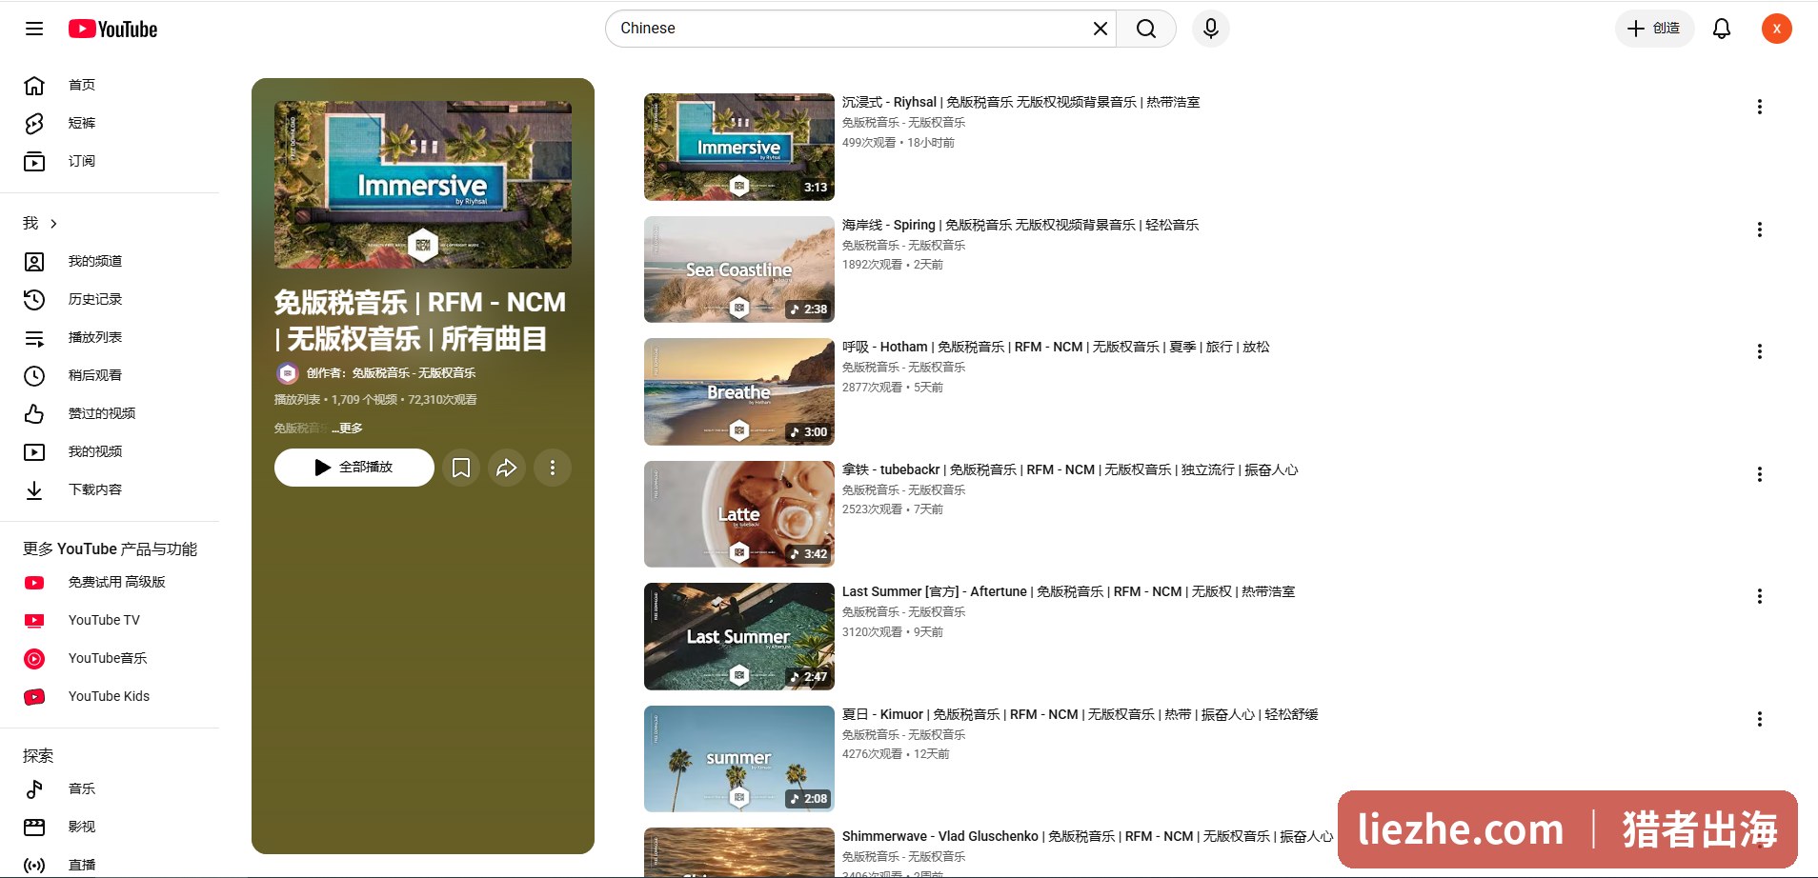Viewport: 1818px width, 878px height.
Task: Open three-dot menu for 呼吸 video
Action: (x=1760, y=351)
